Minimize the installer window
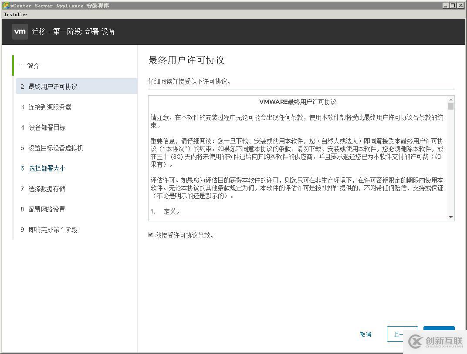The height and width of the screenshot is (354, 467). [x=446, y=5]
